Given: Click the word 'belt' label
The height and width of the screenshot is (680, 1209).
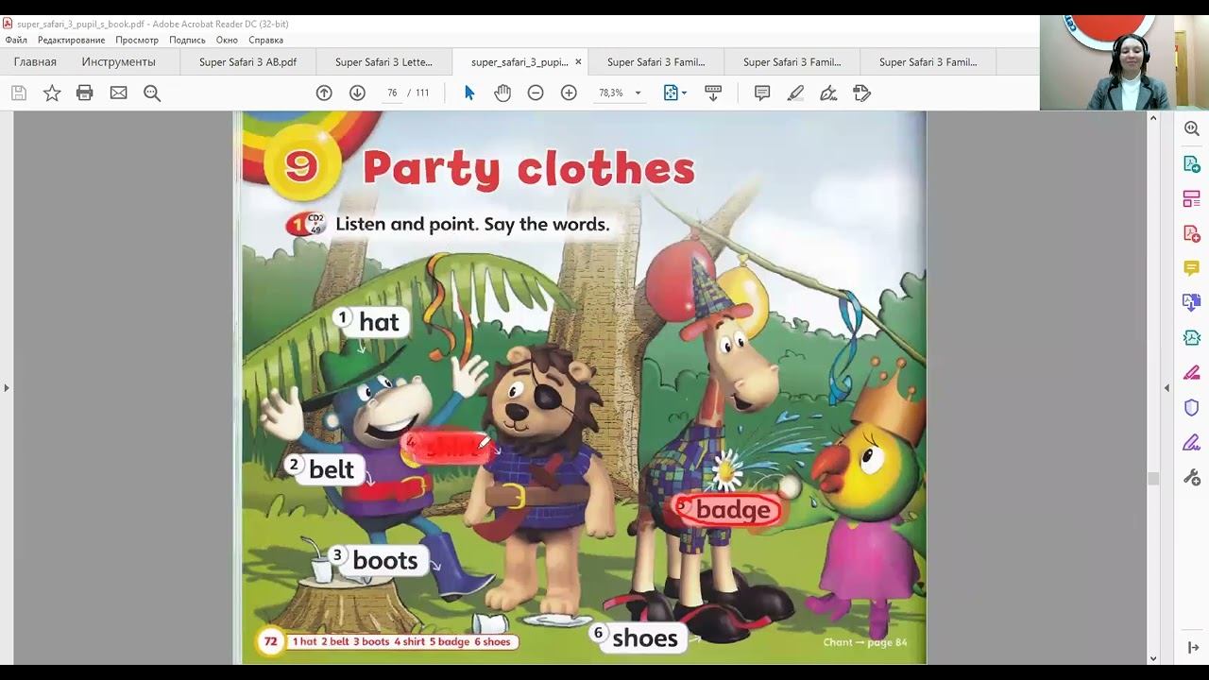Looking at the screenshot, I should click(x=331, y=469).
